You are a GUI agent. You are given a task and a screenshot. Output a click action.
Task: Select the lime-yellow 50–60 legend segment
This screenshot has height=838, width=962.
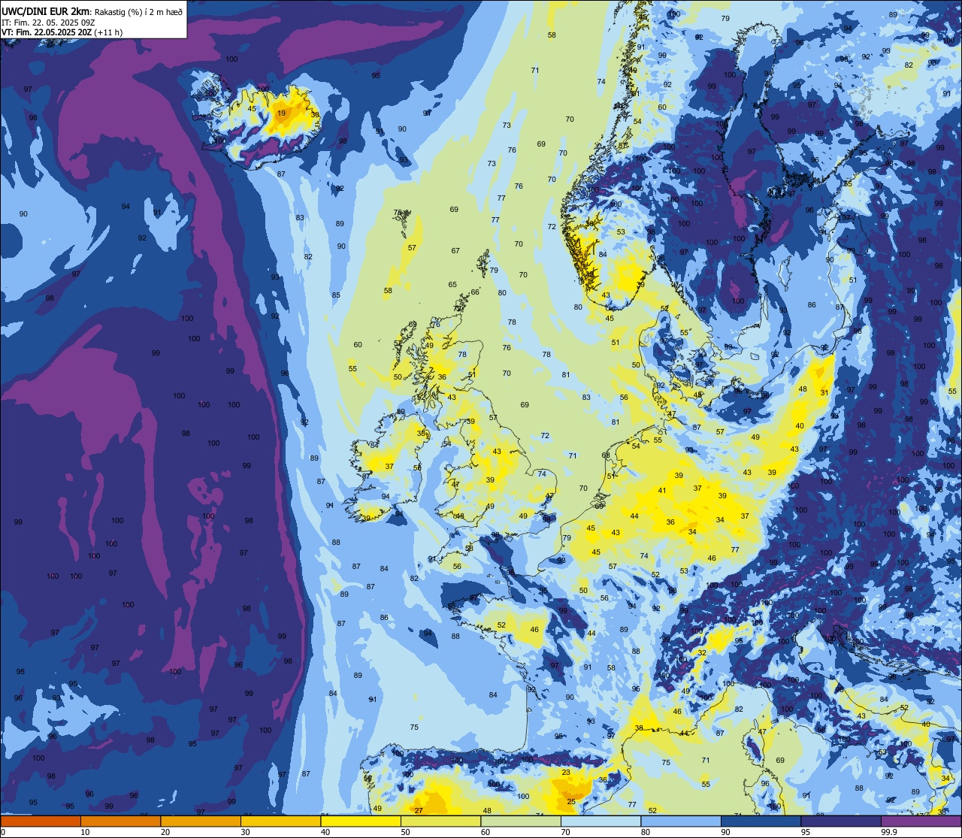440,821
